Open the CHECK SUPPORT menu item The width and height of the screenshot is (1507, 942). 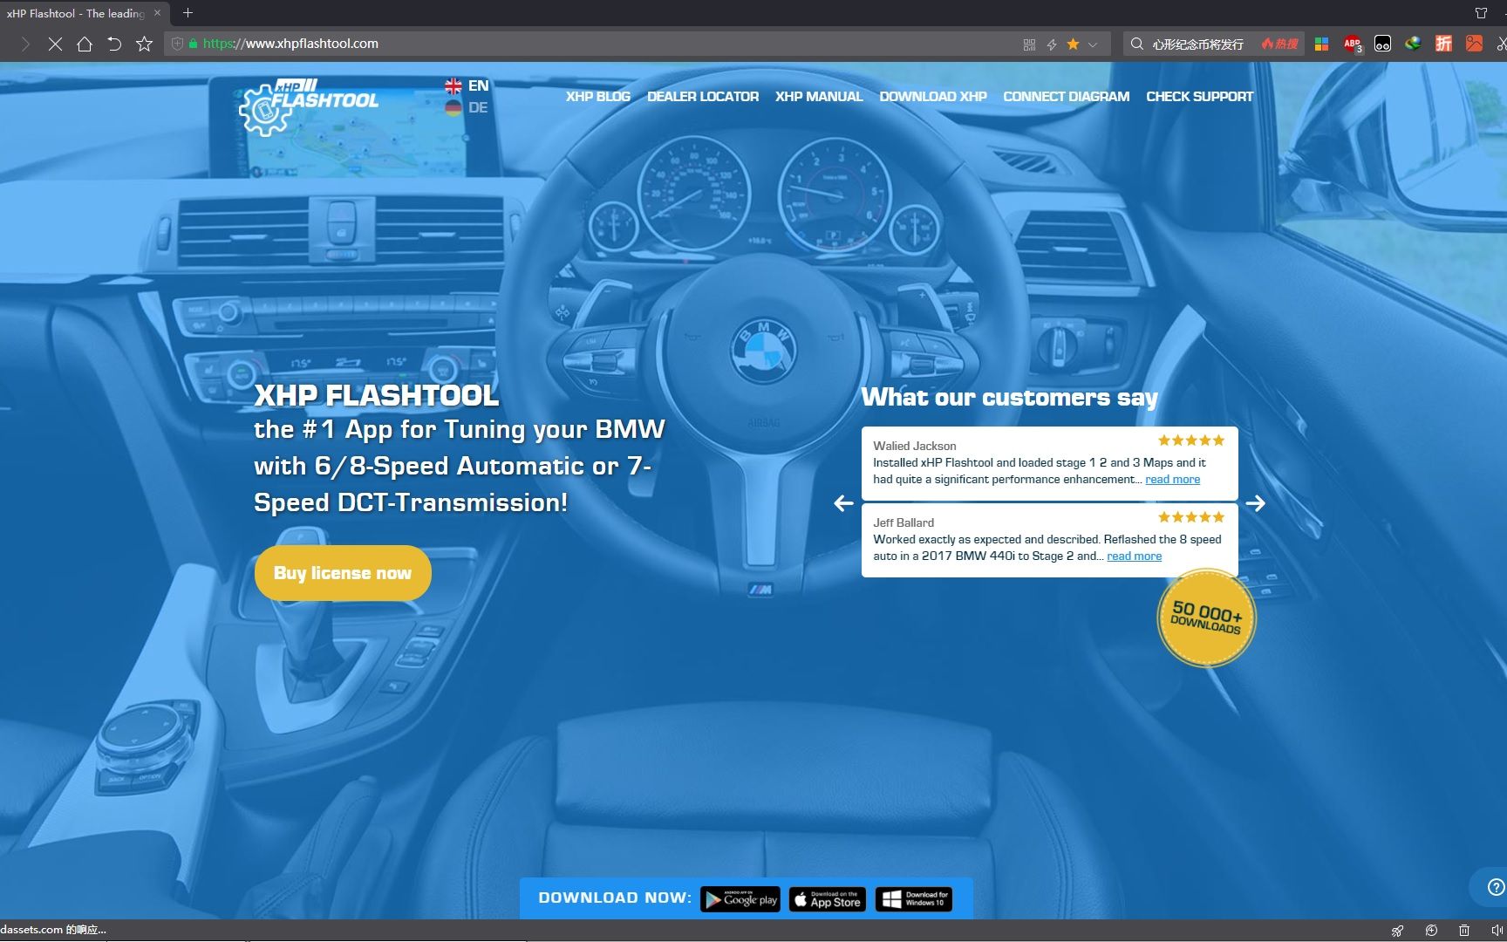1200,97
